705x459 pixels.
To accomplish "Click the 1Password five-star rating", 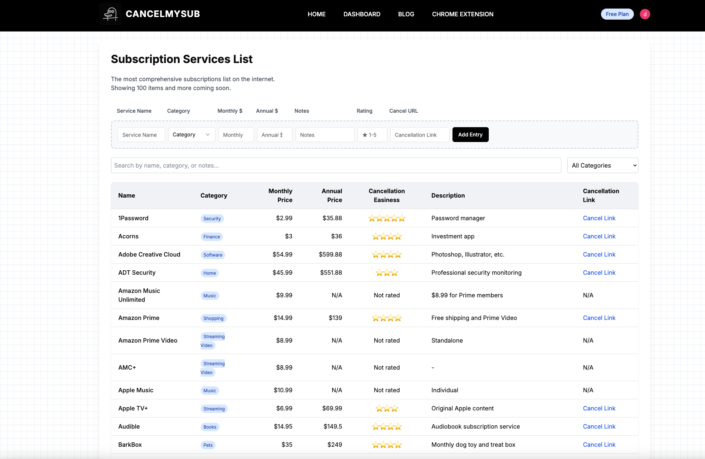I will [387, 218].
